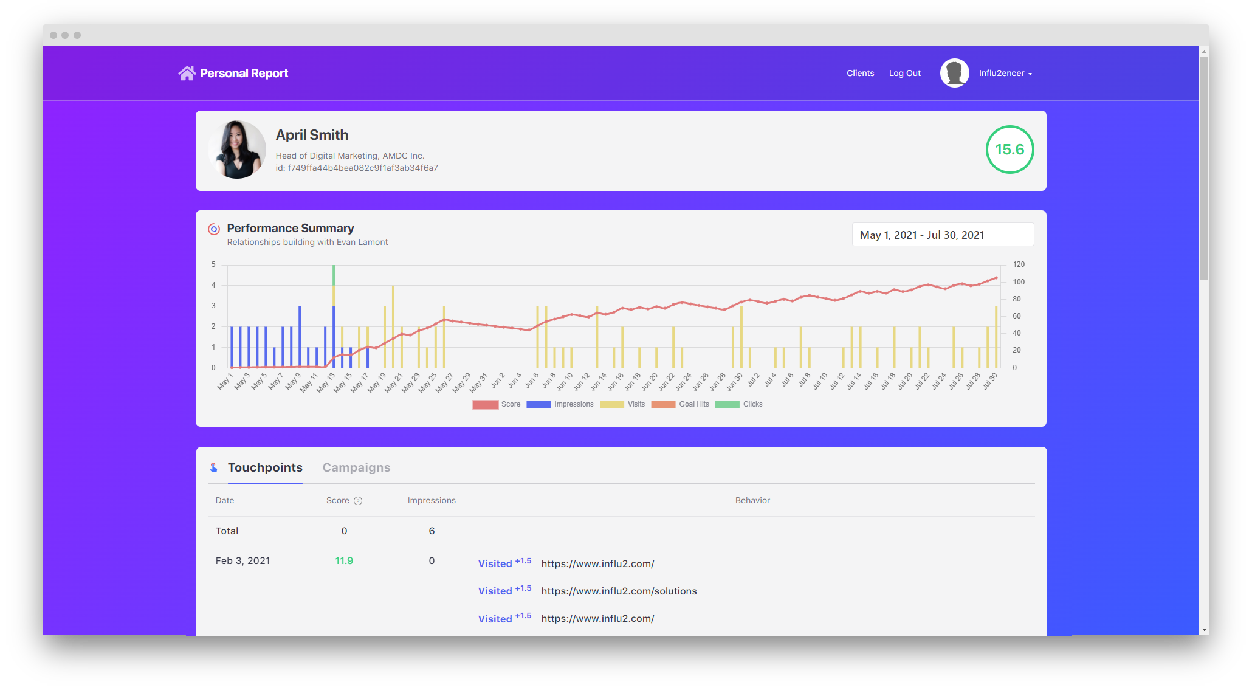Click April Smith's profile photo
The image size is (1252, 696).
point(237,150)
